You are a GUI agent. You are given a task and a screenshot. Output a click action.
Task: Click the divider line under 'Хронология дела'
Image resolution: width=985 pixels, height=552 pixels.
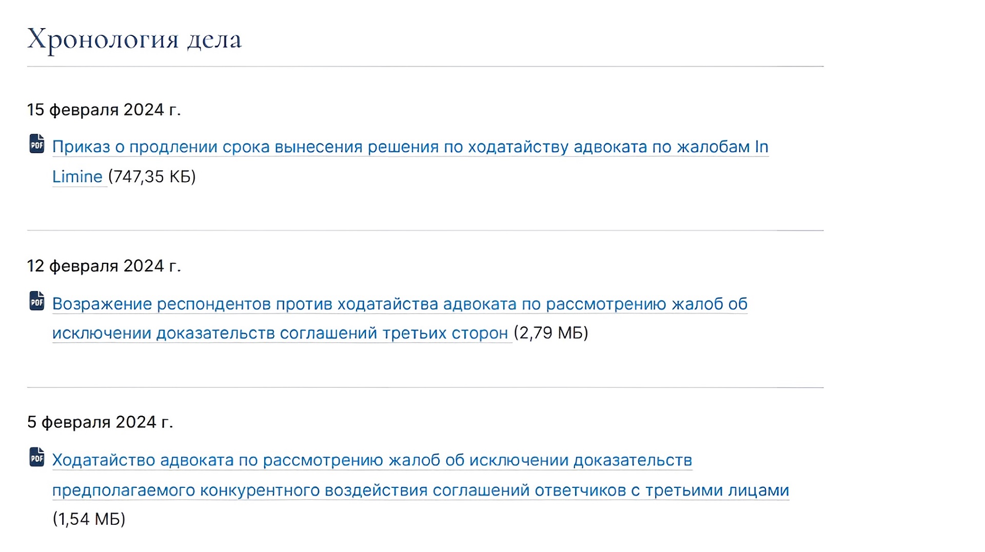click(x=425, y=67)
